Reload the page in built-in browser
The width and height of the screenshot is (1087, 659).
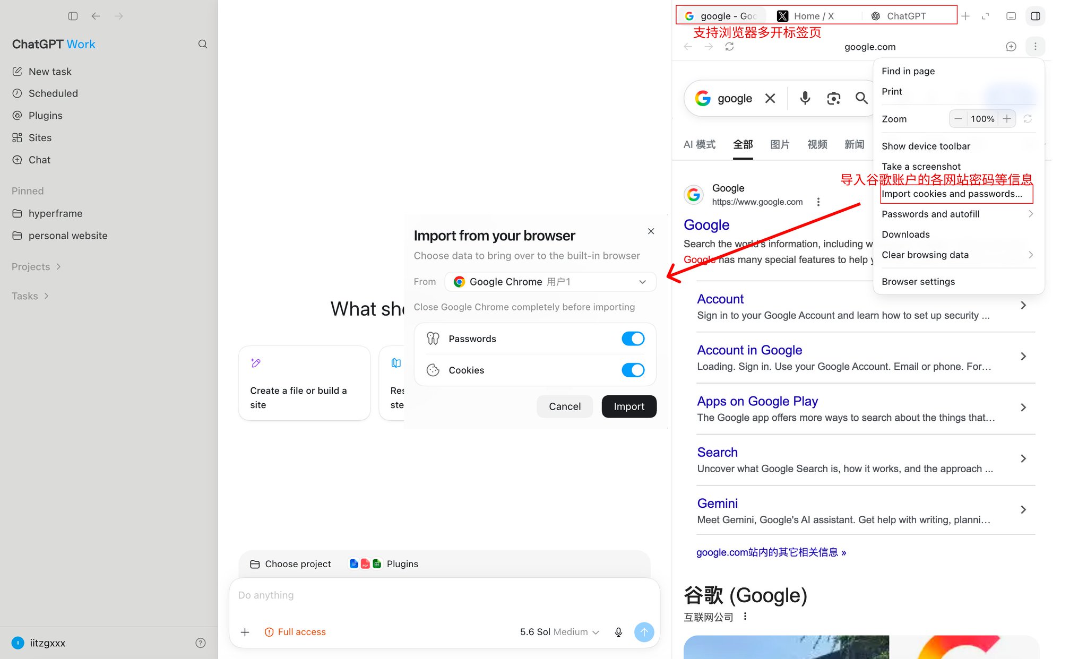tap(729, 47)
